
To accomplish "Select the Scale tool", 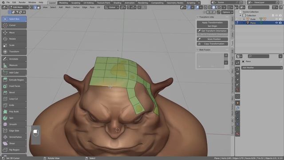I will pyautogui.click(x=14, y=45).
